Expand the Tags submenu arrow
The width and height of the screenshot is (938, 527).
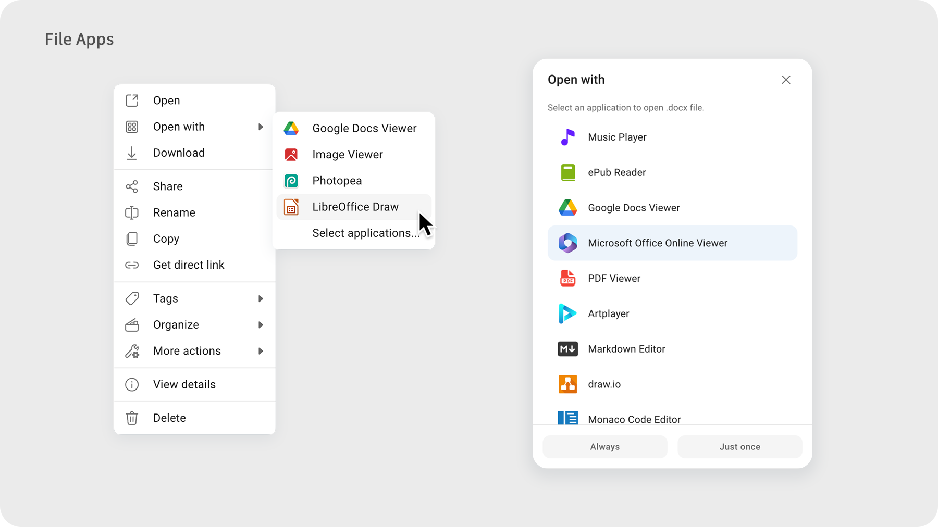coord(261,299)
